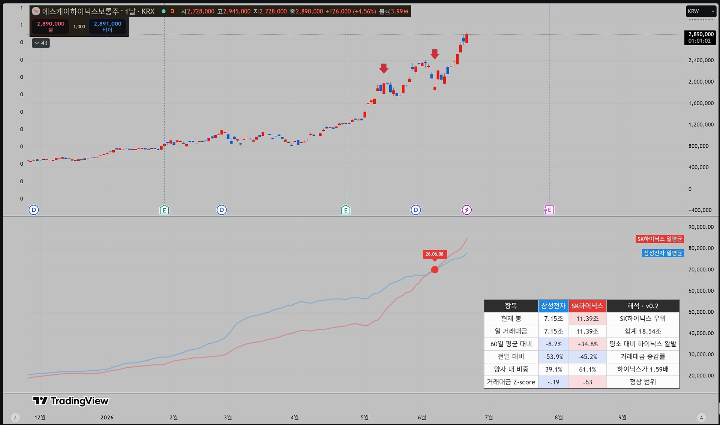The image size is (720, 425).
Task: Click the 항목 table header cell
Action: (511, 306)
